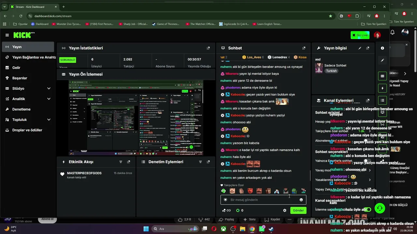Screen dimensions: 417x234
Task: Click Sadece Sohbet category name
Action: tap(335, 65)
